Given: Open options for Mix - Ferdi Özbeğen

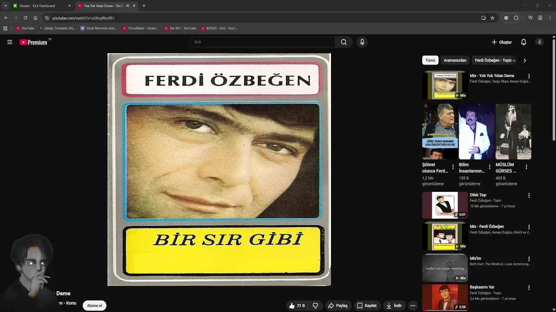Looking at the screenshot, I should pos(529,227).
